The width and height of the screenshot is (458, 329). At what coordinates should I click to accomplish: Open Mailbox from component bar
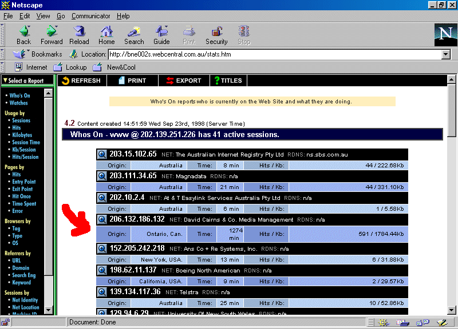coord(403,322)
